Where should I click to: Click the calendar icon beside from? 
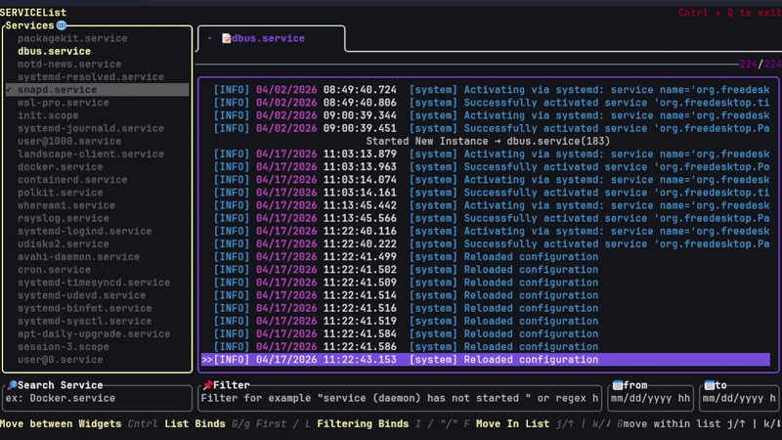pyautogui.click(x=618, y=385)
